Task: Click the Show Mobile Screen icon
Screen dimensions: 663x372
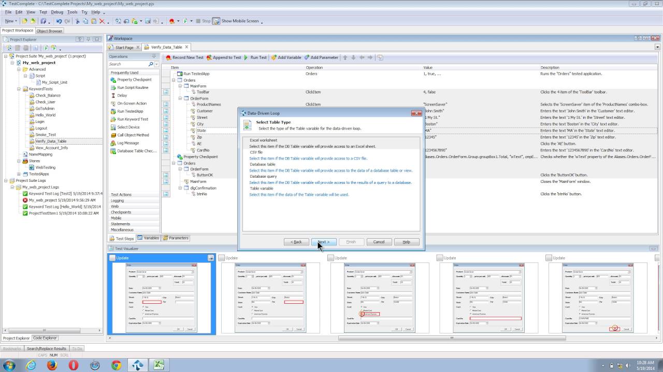Action: coord(218,21)
